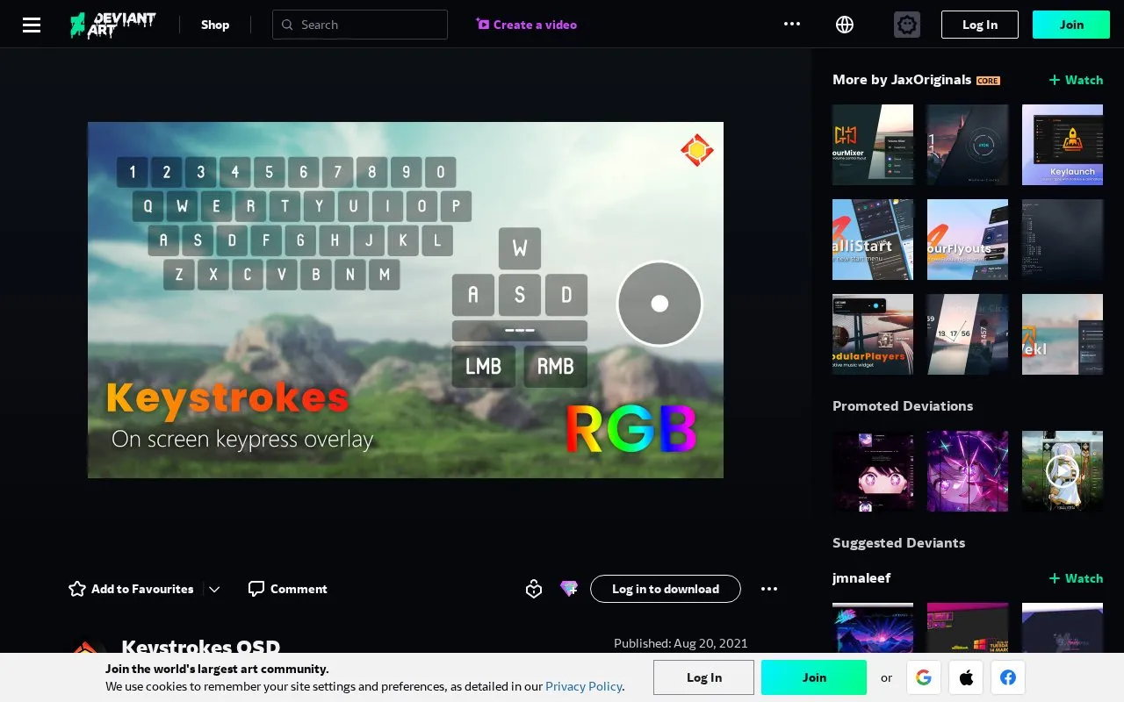This screenshot has height=702, width=1124.
Task: Open the hamburger navigation menu
Action: point(32,25)
